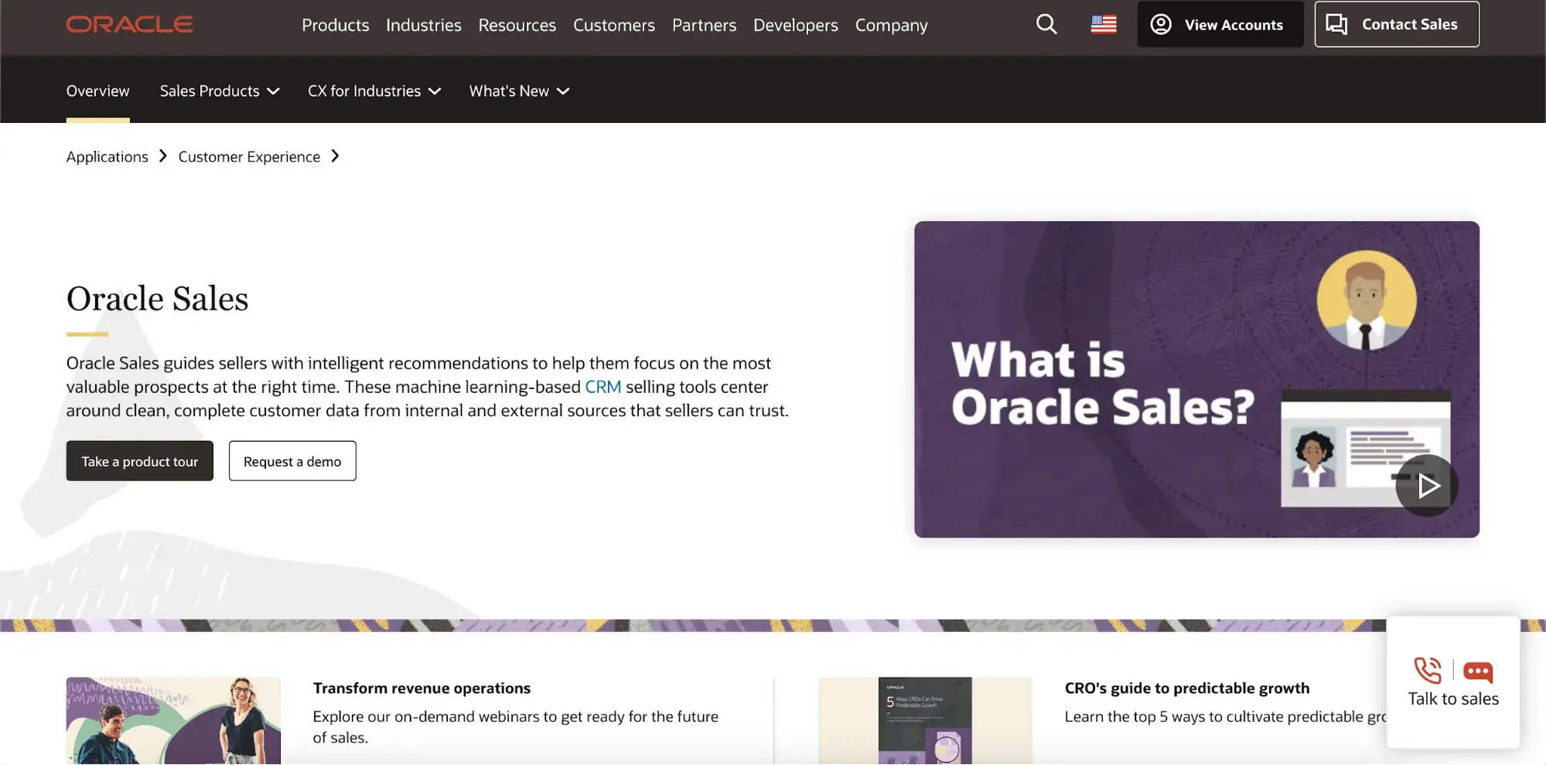Follow the CRM hyperlink in the description
Screen dimensions: 1546x765
tap(602, 387)
